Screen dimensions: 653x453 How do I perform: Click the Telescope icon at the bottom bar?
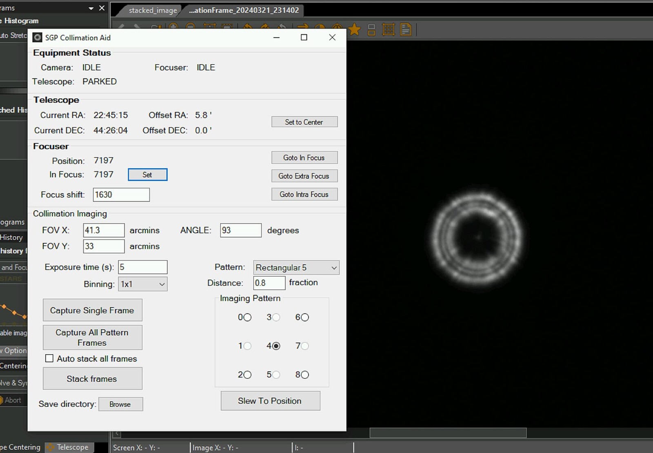tap(49, 447)
